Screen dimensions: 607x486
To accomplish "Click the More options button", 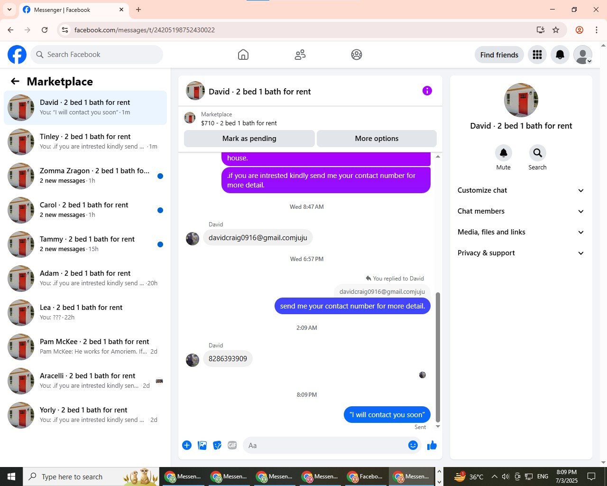I will (377, 139).
